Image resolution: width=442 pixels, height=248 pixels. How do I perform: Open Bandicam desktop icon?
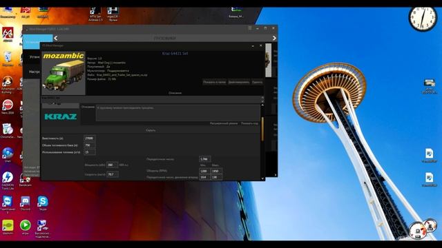25,180
